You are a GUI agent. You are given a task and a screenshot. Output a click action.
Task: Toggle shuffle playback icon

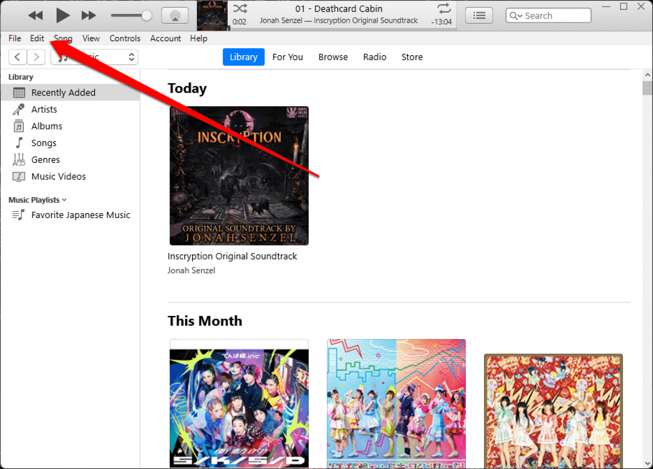coord(240,9)
